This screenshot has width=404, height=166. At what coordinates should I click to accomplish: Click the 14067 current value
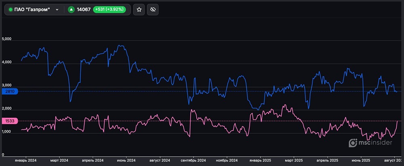point(84,9)
